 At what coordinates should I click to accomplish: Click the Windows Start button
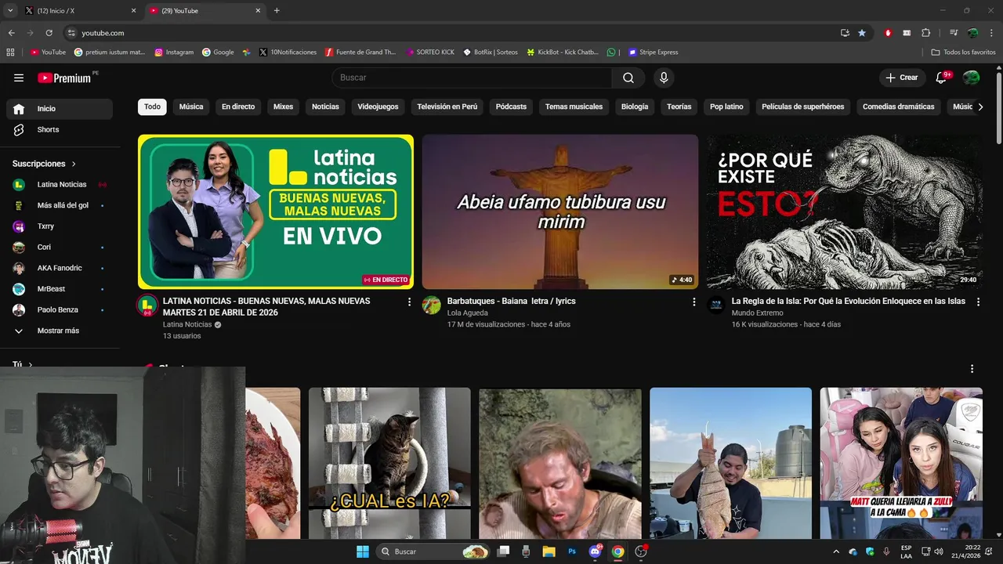[363, 551]
